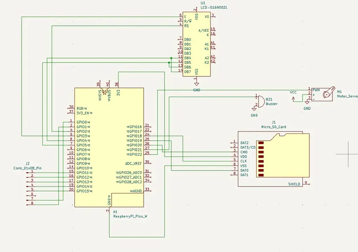Select the GPIO22 pin label
Viewport: 358px width, 252px height.
[136, 154]
